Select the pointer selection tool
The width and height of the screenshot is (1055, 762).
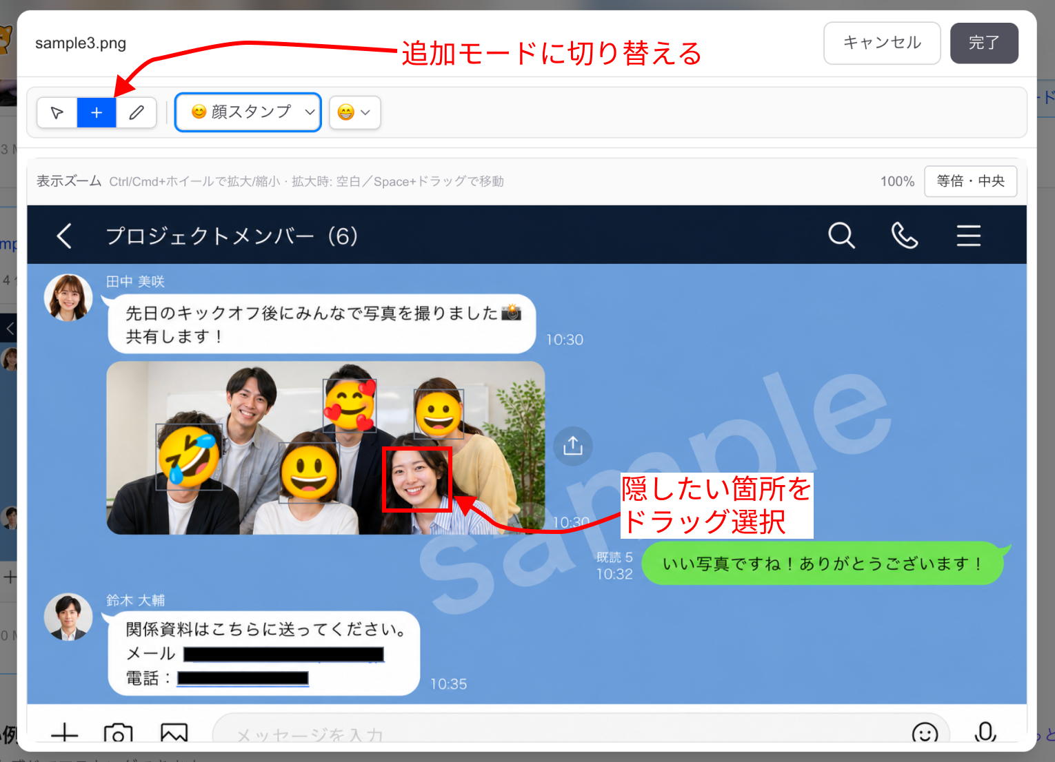click(57, 112)
